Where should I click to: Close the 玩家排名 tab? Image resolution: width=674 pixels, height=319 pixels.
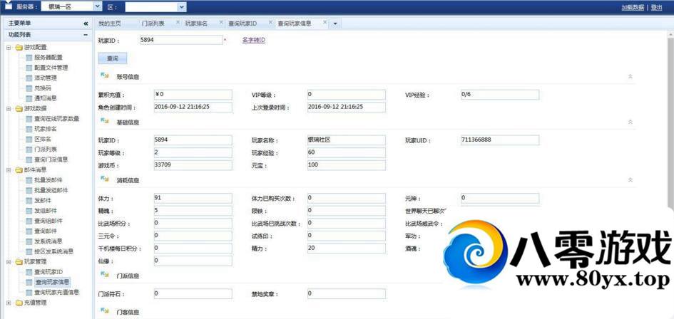point(221,22)
